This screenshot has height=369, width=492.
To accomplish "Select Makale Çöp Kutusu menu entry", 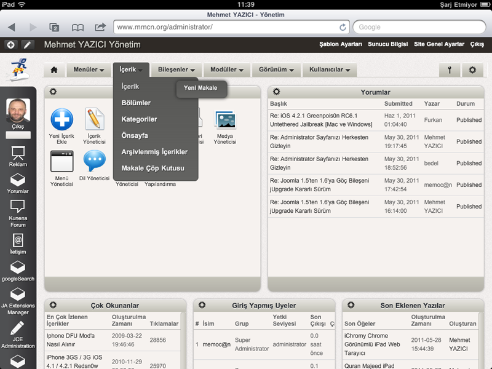I will point(153,168).
